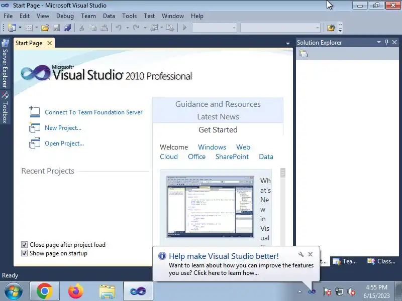This screenshot has height=301, width=402.
Task: Click the Properties icon in Solution Explorer
Action: point(304,54)
